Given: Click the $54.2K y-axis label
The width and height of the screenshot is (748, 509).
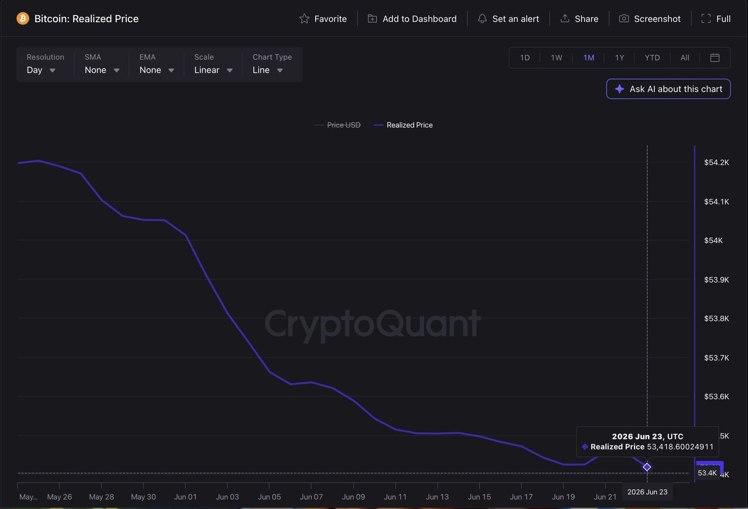Looking at the screenshot, I should tap(716, 162).
